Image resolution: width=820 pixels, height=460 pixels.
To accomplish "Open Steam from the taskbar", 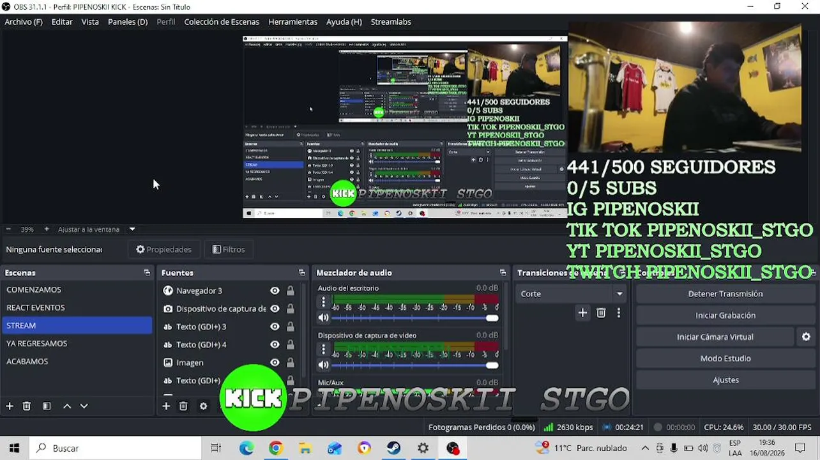I will (x=393, y=448).
